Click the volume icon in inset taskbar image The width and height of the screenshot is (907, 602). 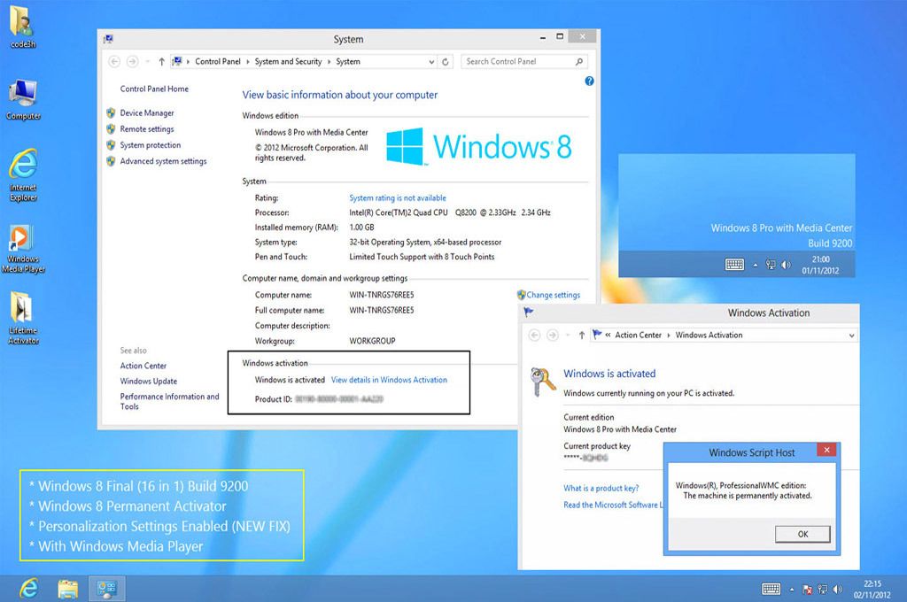[x=785, y=265]
